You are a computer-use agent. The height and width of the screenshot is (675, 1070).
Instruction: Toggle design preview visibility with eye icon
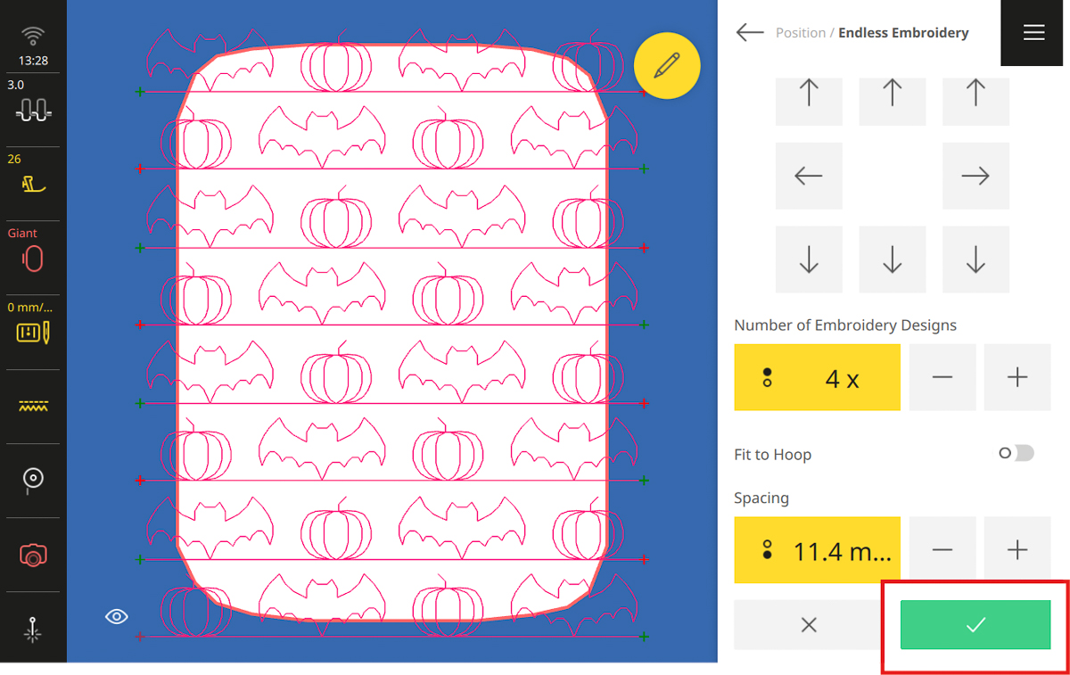(116, 616)
